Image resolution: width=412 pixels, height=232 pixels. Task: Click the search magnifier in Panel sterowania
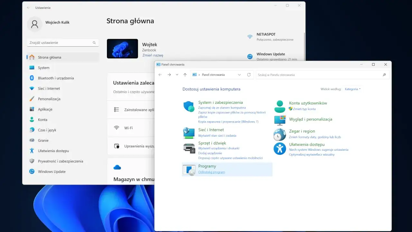tap(384, 75)
